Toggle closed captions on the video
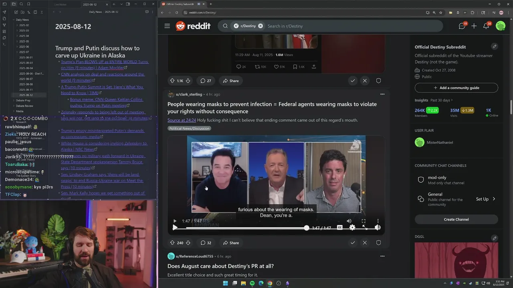The image size is (513, 288). [339, 228]
